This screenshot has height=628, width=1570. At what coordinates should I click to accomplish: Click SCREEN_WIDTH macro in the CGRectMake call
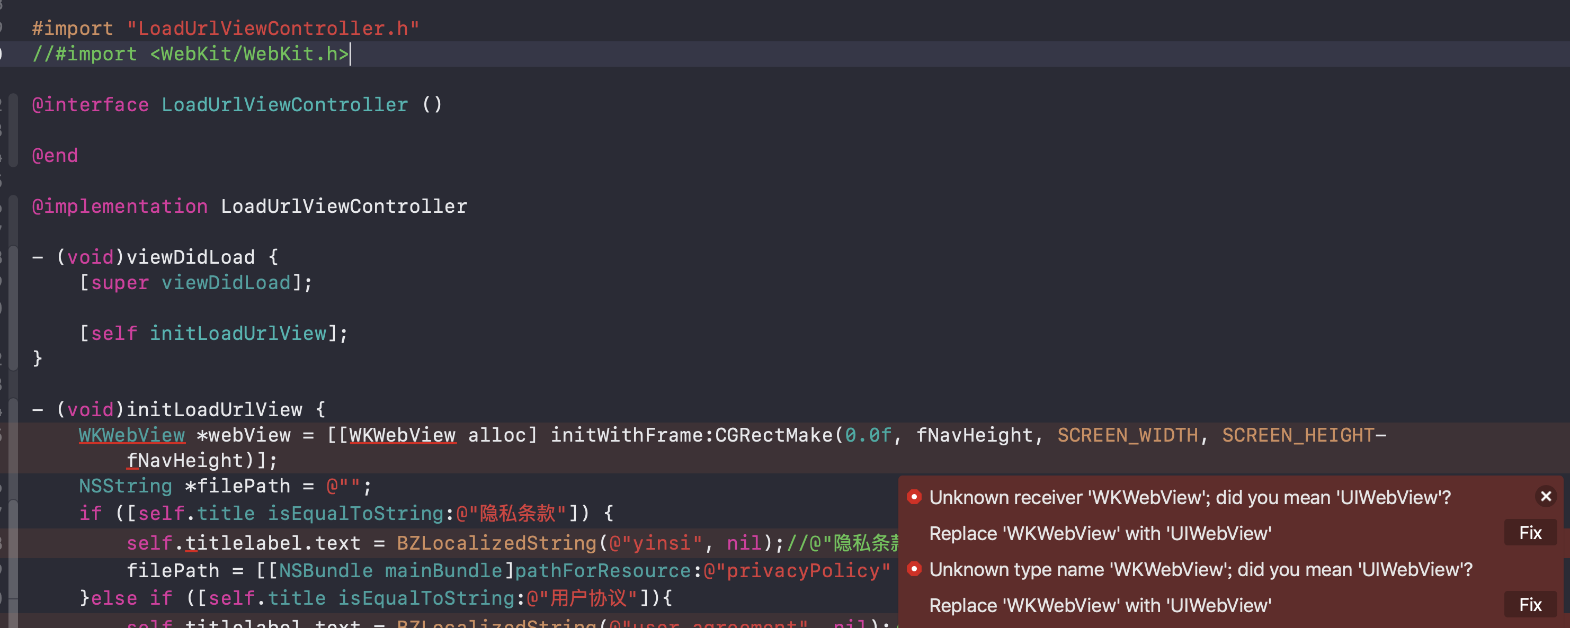coord(1127,435)
